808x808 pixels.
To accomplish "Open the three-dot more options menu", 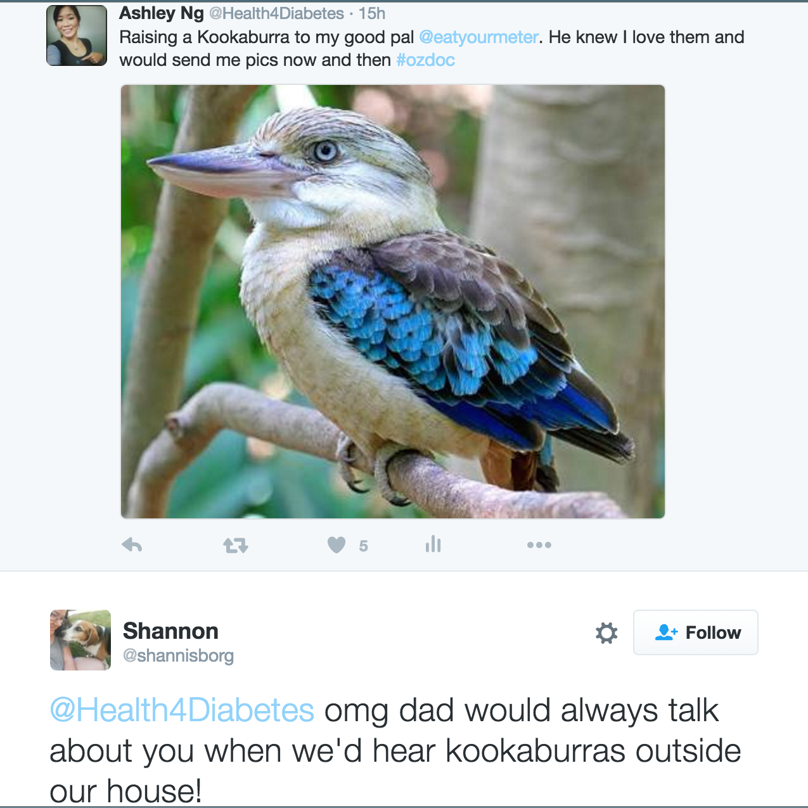I will pyautogui.click(x=539, y=545).
